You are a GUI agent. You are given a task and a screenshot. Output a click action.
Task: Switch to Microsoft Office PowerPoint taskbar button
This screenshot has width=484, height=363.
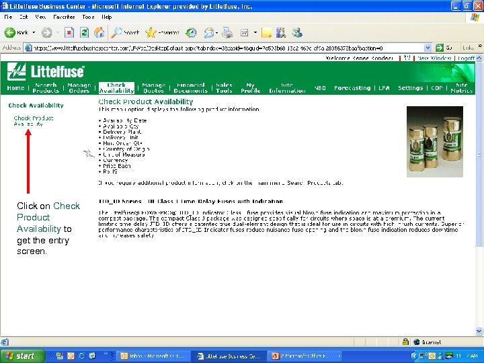[305, 356]
